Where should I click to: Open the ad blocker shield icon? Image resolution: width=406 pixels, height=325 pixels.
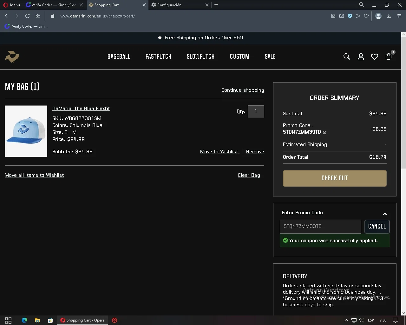(x=350, y=16)
